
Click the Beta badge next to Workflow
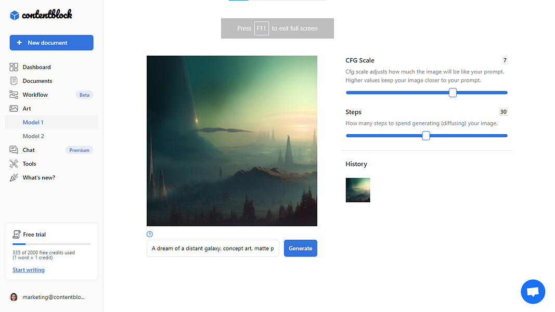click(x=84, y=95)
